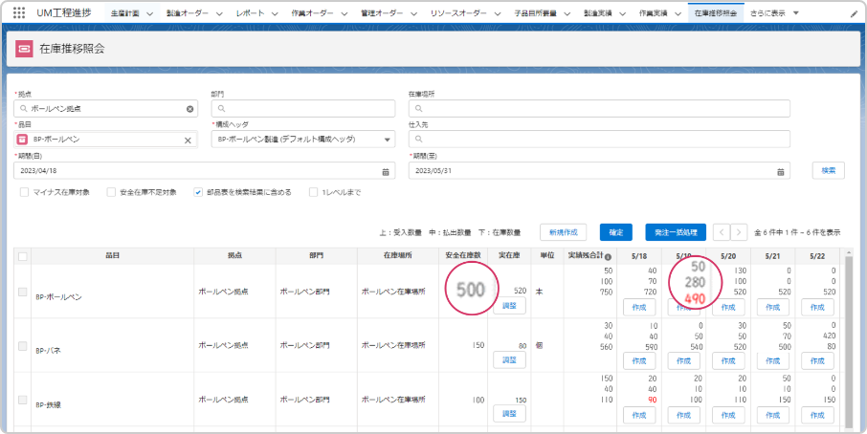Toggle the 1レベルまで checkbox

pyautogui.click(x=314, y=192)
